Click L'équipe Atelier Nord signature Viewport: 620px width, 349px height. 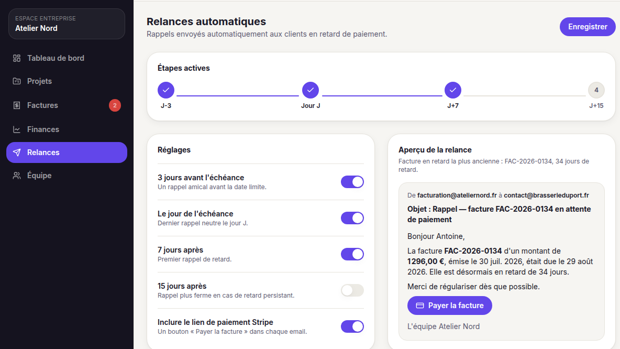tap(443, 326)
